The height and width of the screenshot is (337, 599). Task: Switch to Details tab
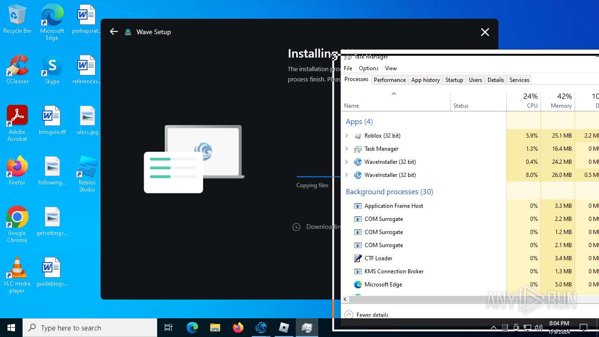496,80
